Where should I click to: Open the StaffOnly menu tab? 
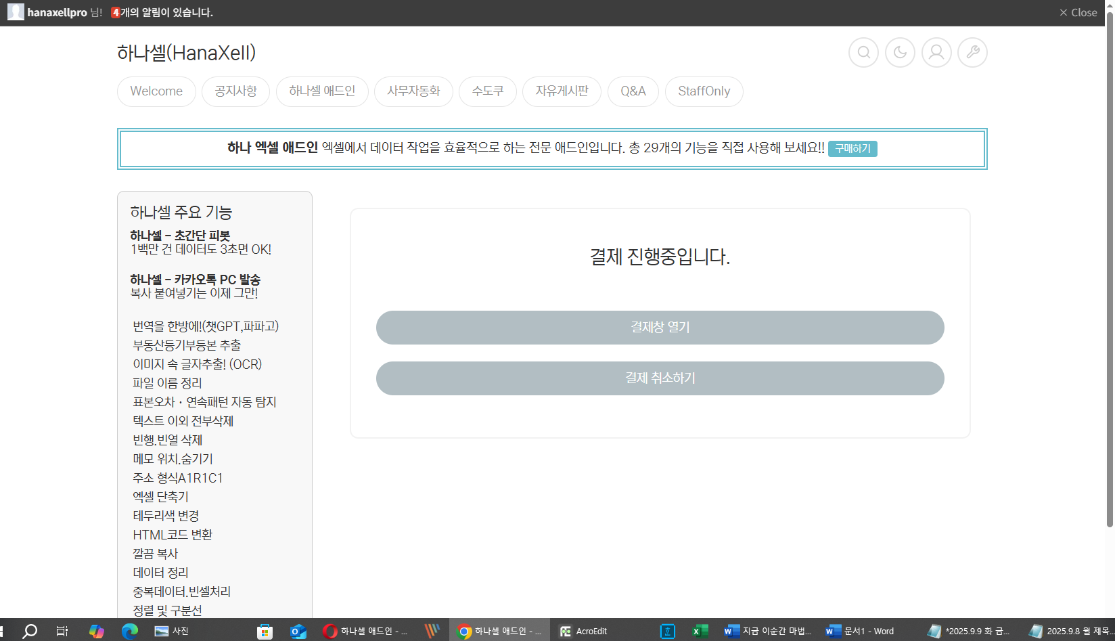pos(704,91)
